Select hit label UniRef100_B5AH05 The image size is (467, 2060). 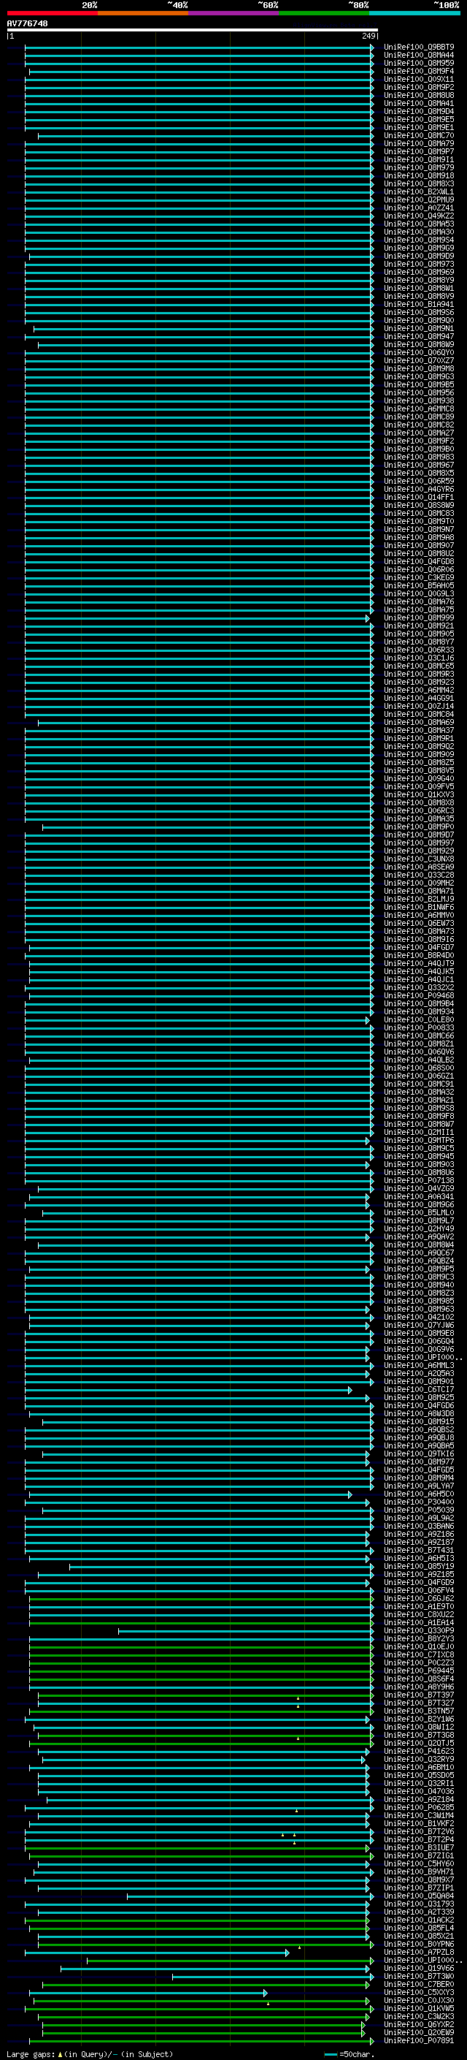[419, 585]
